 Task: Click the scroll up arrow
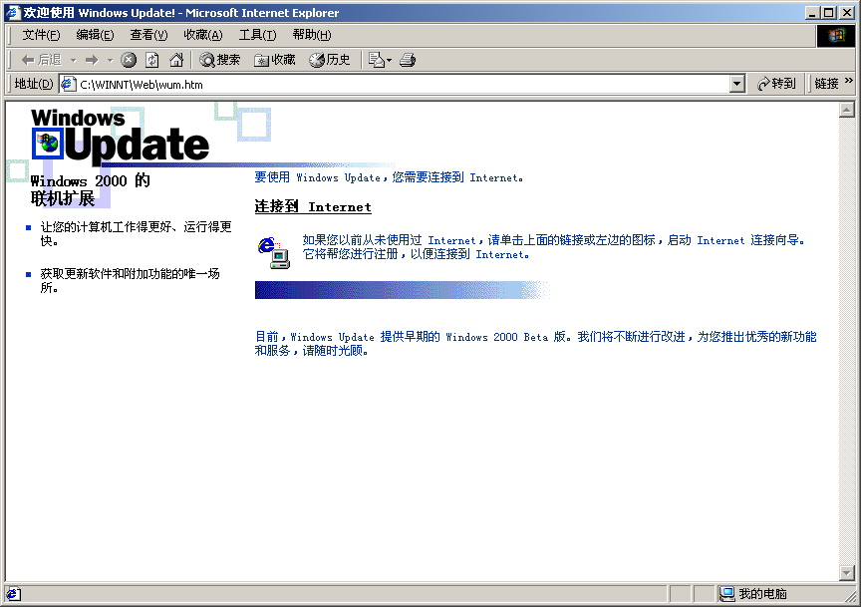pyautogui.click(x=847, y=110)
